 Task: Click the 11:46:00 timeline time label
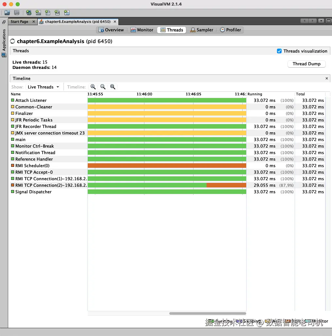pos(144,94)
